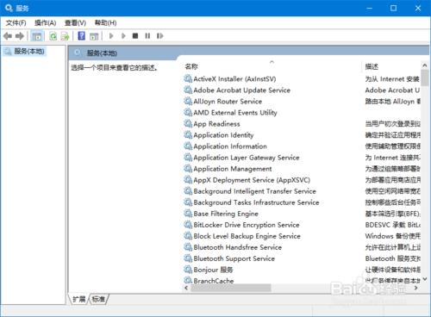This screenshot has width=431, height=317.
Task: Select Adobe Acrobat Update Service name text
Action: tap(241, 90)
